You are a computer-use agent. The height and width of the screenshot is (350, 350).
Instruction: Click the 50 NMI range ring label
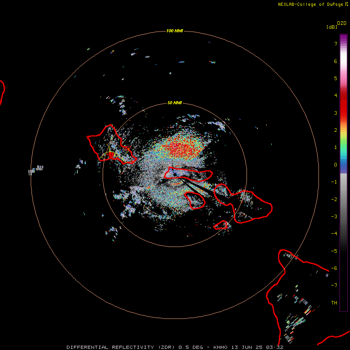(x=175, y=103)
